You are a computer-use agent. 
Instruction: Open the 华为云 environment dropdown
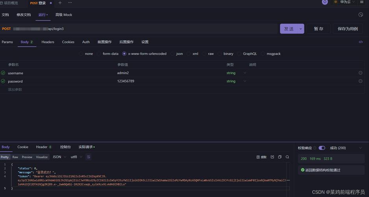click(343, 2)
